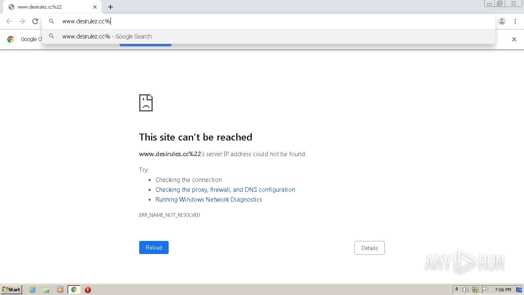Image resolution: width=524 pixels, height=295 pixels.
Task: Click the browser Back arrow
Action: (x=9, y=21)
